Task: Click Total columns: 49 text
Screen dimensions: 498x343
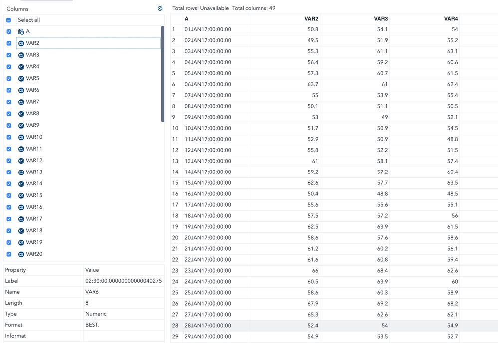Action: point(254,8)
